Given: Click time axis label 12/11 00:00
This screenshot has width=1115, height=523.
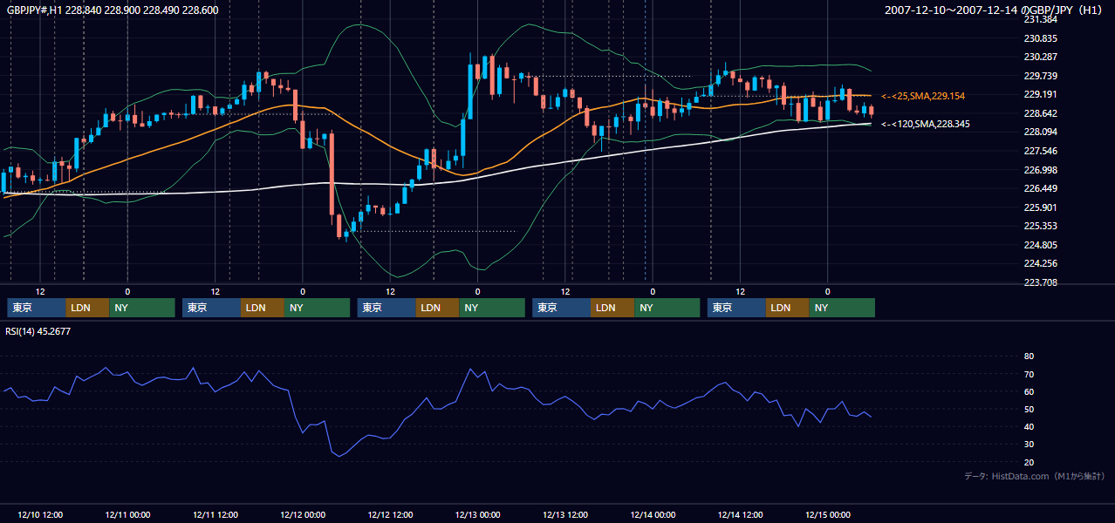Looking at the screenshot, I should 127,514.
